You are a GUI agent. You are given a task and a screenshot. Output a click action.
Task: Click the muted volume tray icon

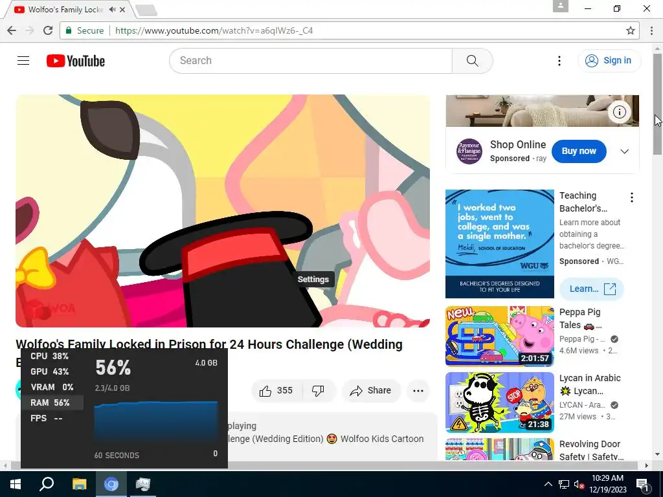click(579, 485)
